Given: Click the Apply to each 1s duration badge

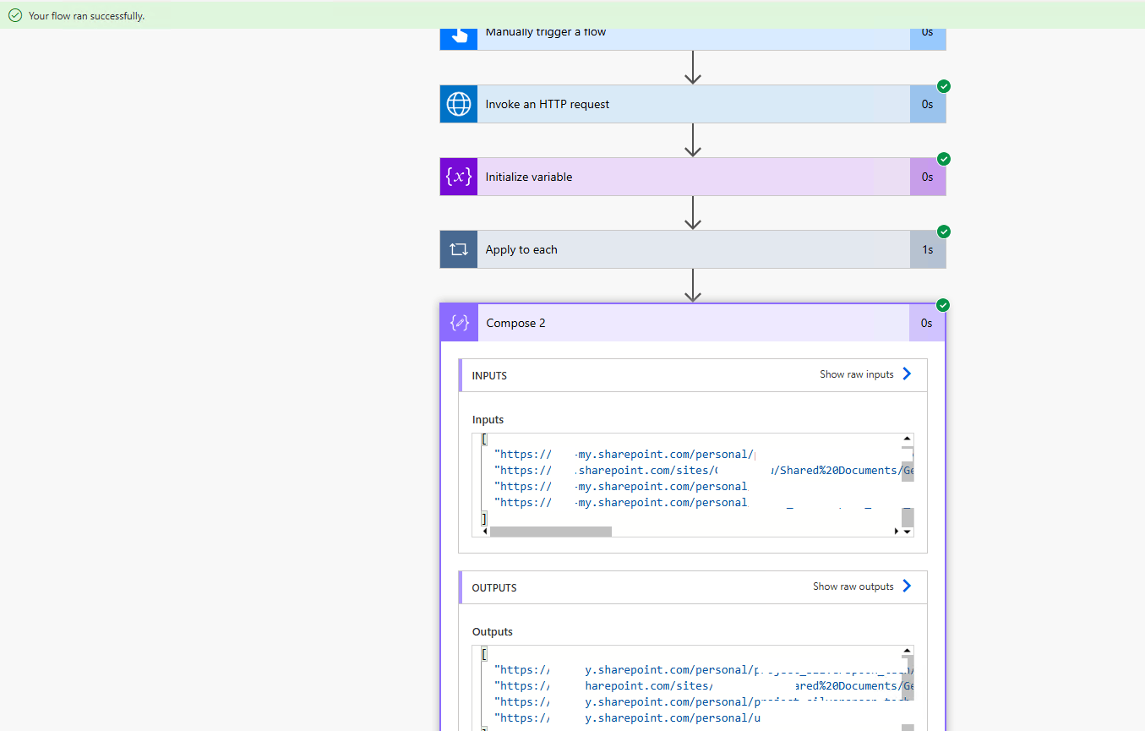Looking at the screenshot, I should click(927, 249).
